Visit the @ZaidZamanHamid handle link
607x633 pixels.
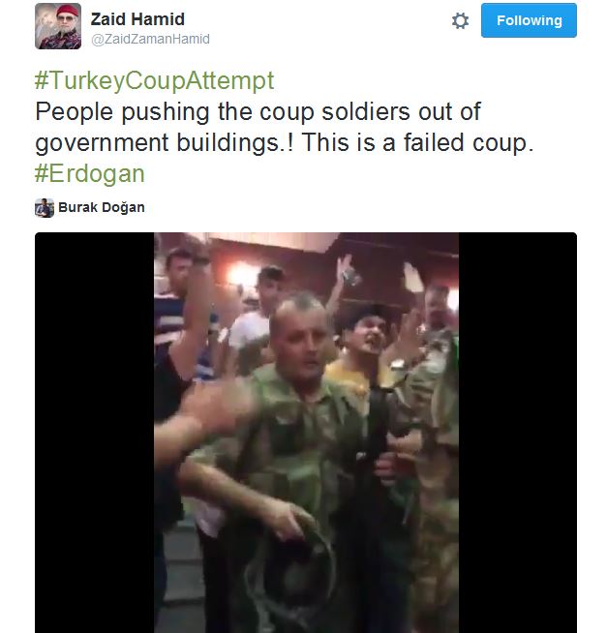(150, 39)
